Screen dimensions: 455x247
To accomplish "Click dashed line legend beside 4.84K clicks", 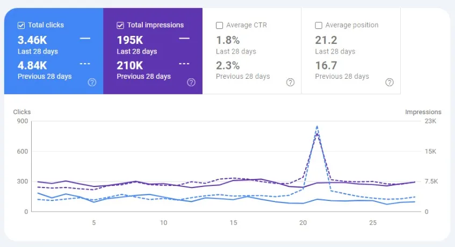I will point(85,64).
